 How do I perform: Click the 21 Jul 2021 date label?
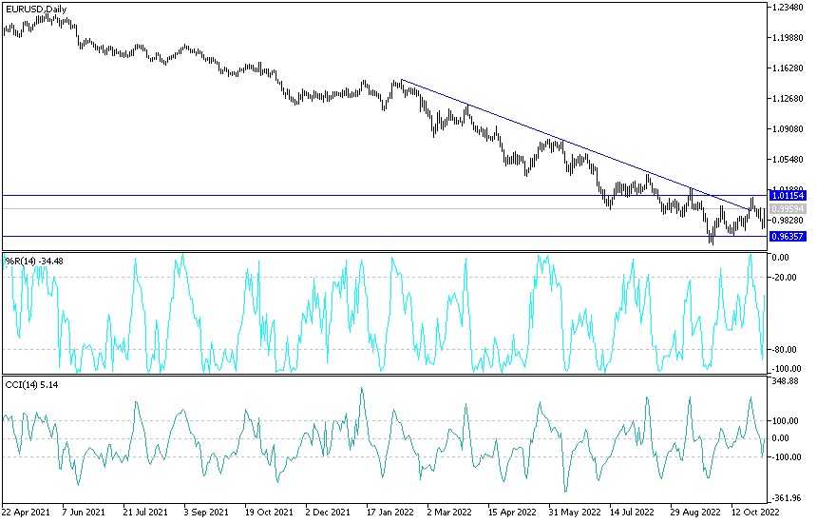click(145, 512)
